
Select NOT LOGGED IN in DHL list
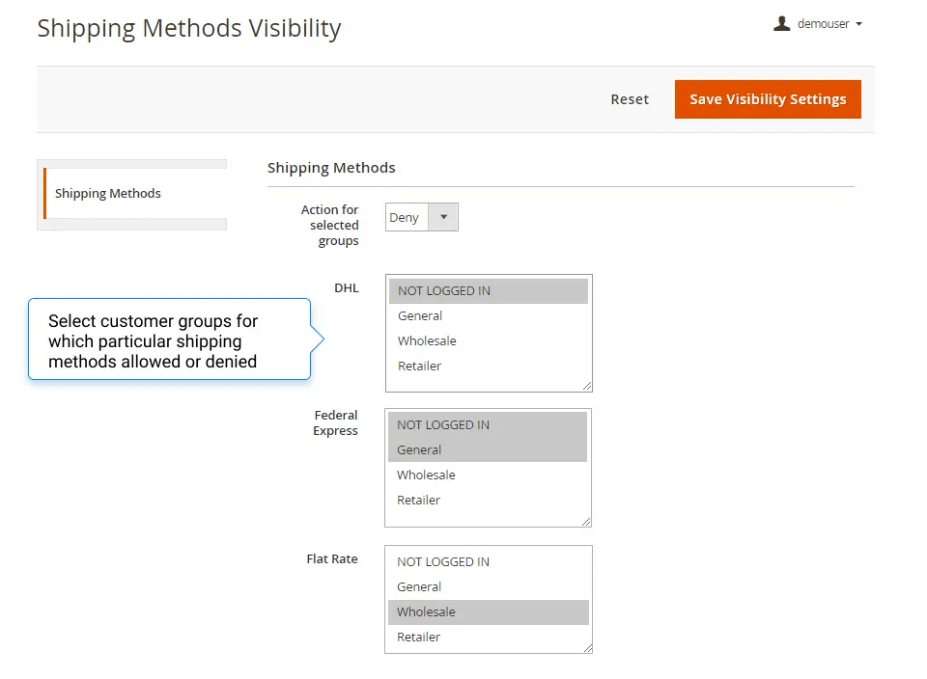point(489,291)
